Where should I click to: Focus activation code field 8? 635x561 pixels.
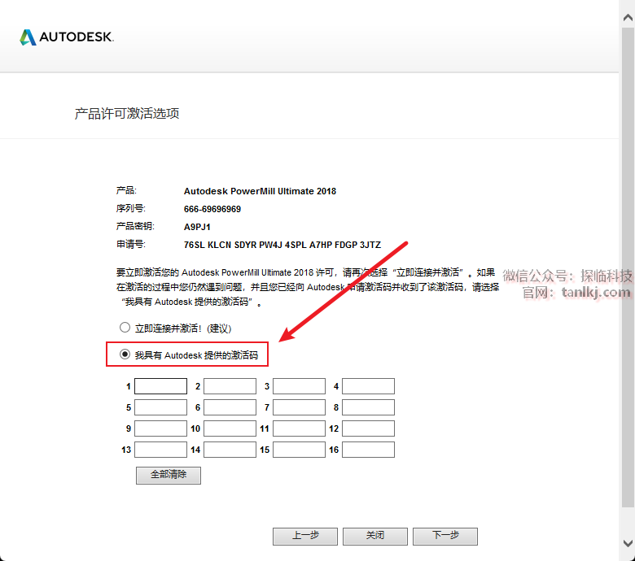tap(369, 407)
